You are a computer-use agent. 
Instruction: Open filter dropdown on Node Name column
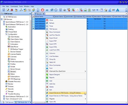(x=123, y=17)
